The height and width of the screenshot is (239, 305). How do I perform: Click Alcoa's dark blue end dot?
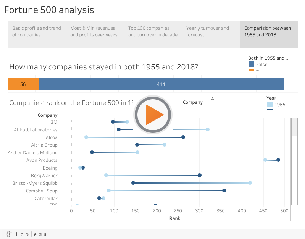click(x=183, y=137)
